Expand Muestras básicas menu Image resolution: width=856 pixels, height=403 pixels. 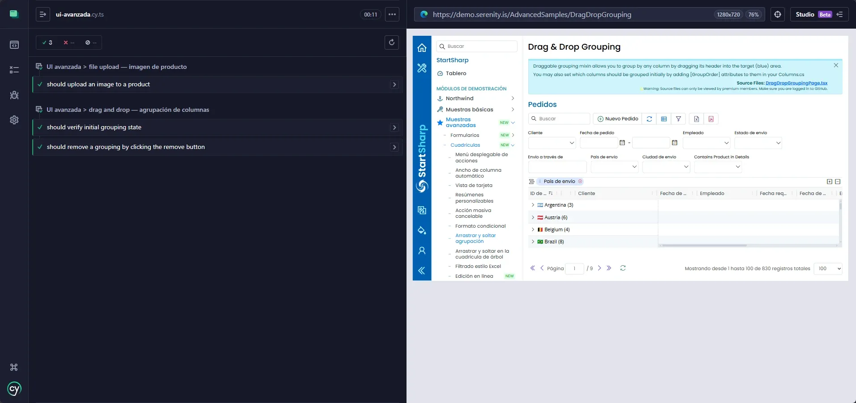point(476,110)
